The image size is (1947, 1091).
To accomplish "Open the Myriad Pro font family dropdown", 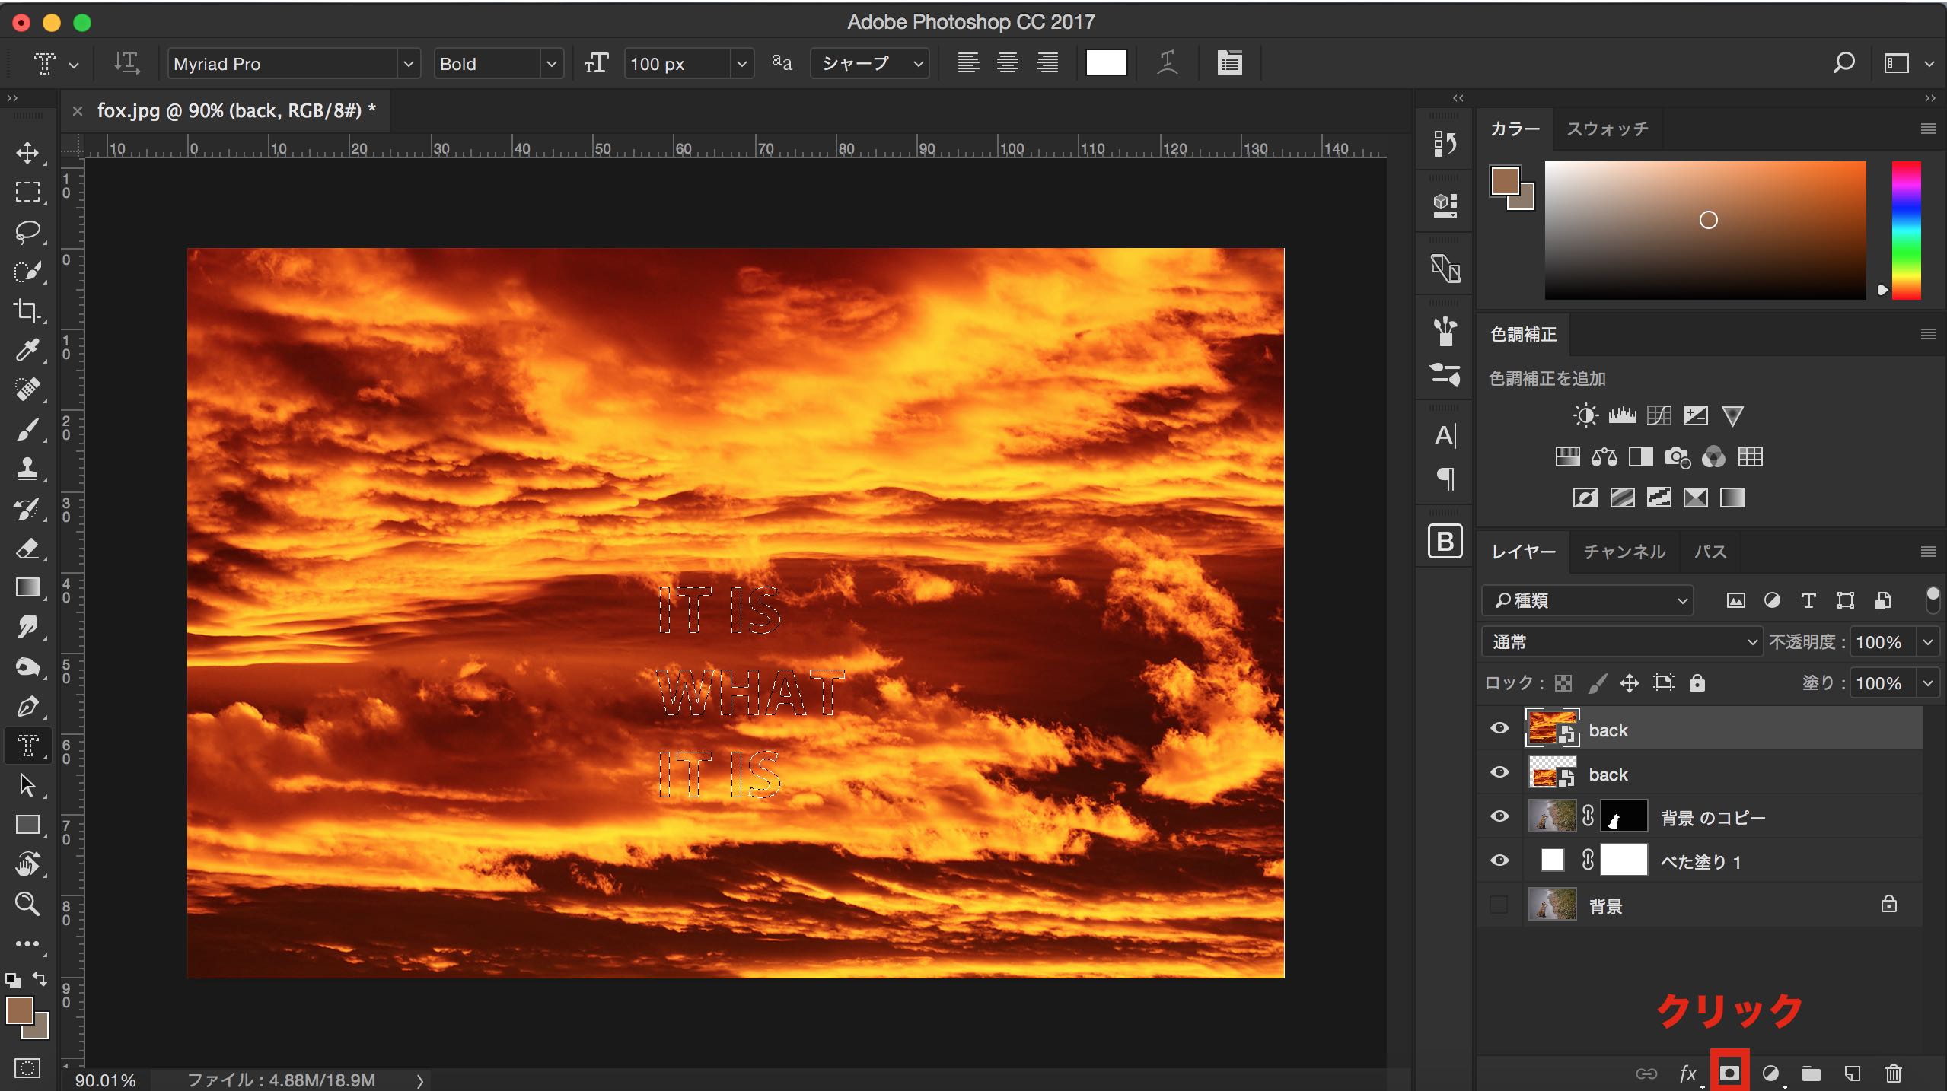I will (x=408, y=64).
